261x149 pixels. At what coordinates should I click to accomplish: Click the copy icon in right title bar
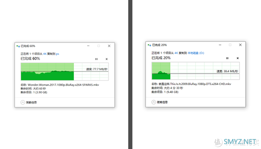pos(149,45)
